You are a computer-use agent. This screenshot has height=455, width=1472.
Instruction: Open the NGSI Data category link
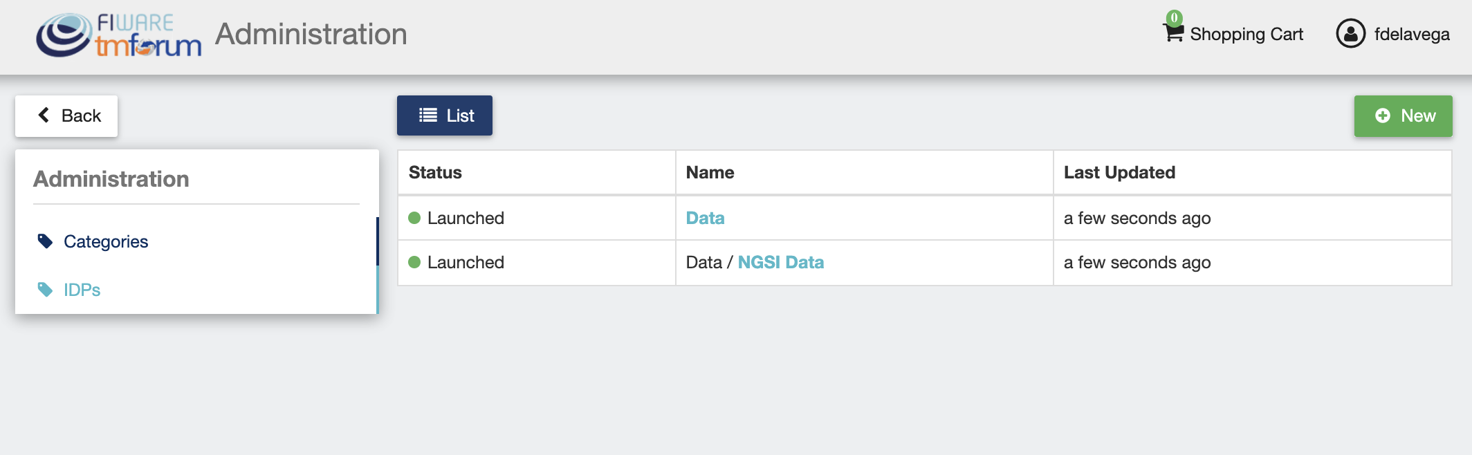pos(780,262)
